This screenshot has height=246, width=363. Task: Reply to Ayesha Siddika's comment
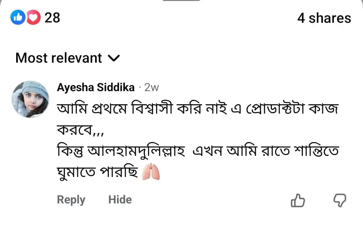[71, 200]
